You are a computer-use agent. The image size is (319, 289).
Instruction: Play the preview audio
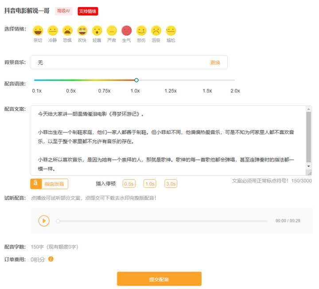44,221
